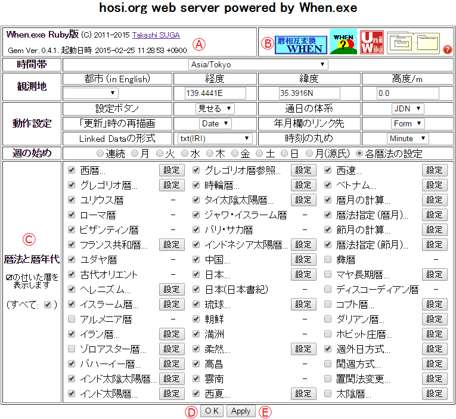This screenshot has width=456, height=419.
Task: Click the longitude field showing 139.4441E
Action: click(215, 94)
